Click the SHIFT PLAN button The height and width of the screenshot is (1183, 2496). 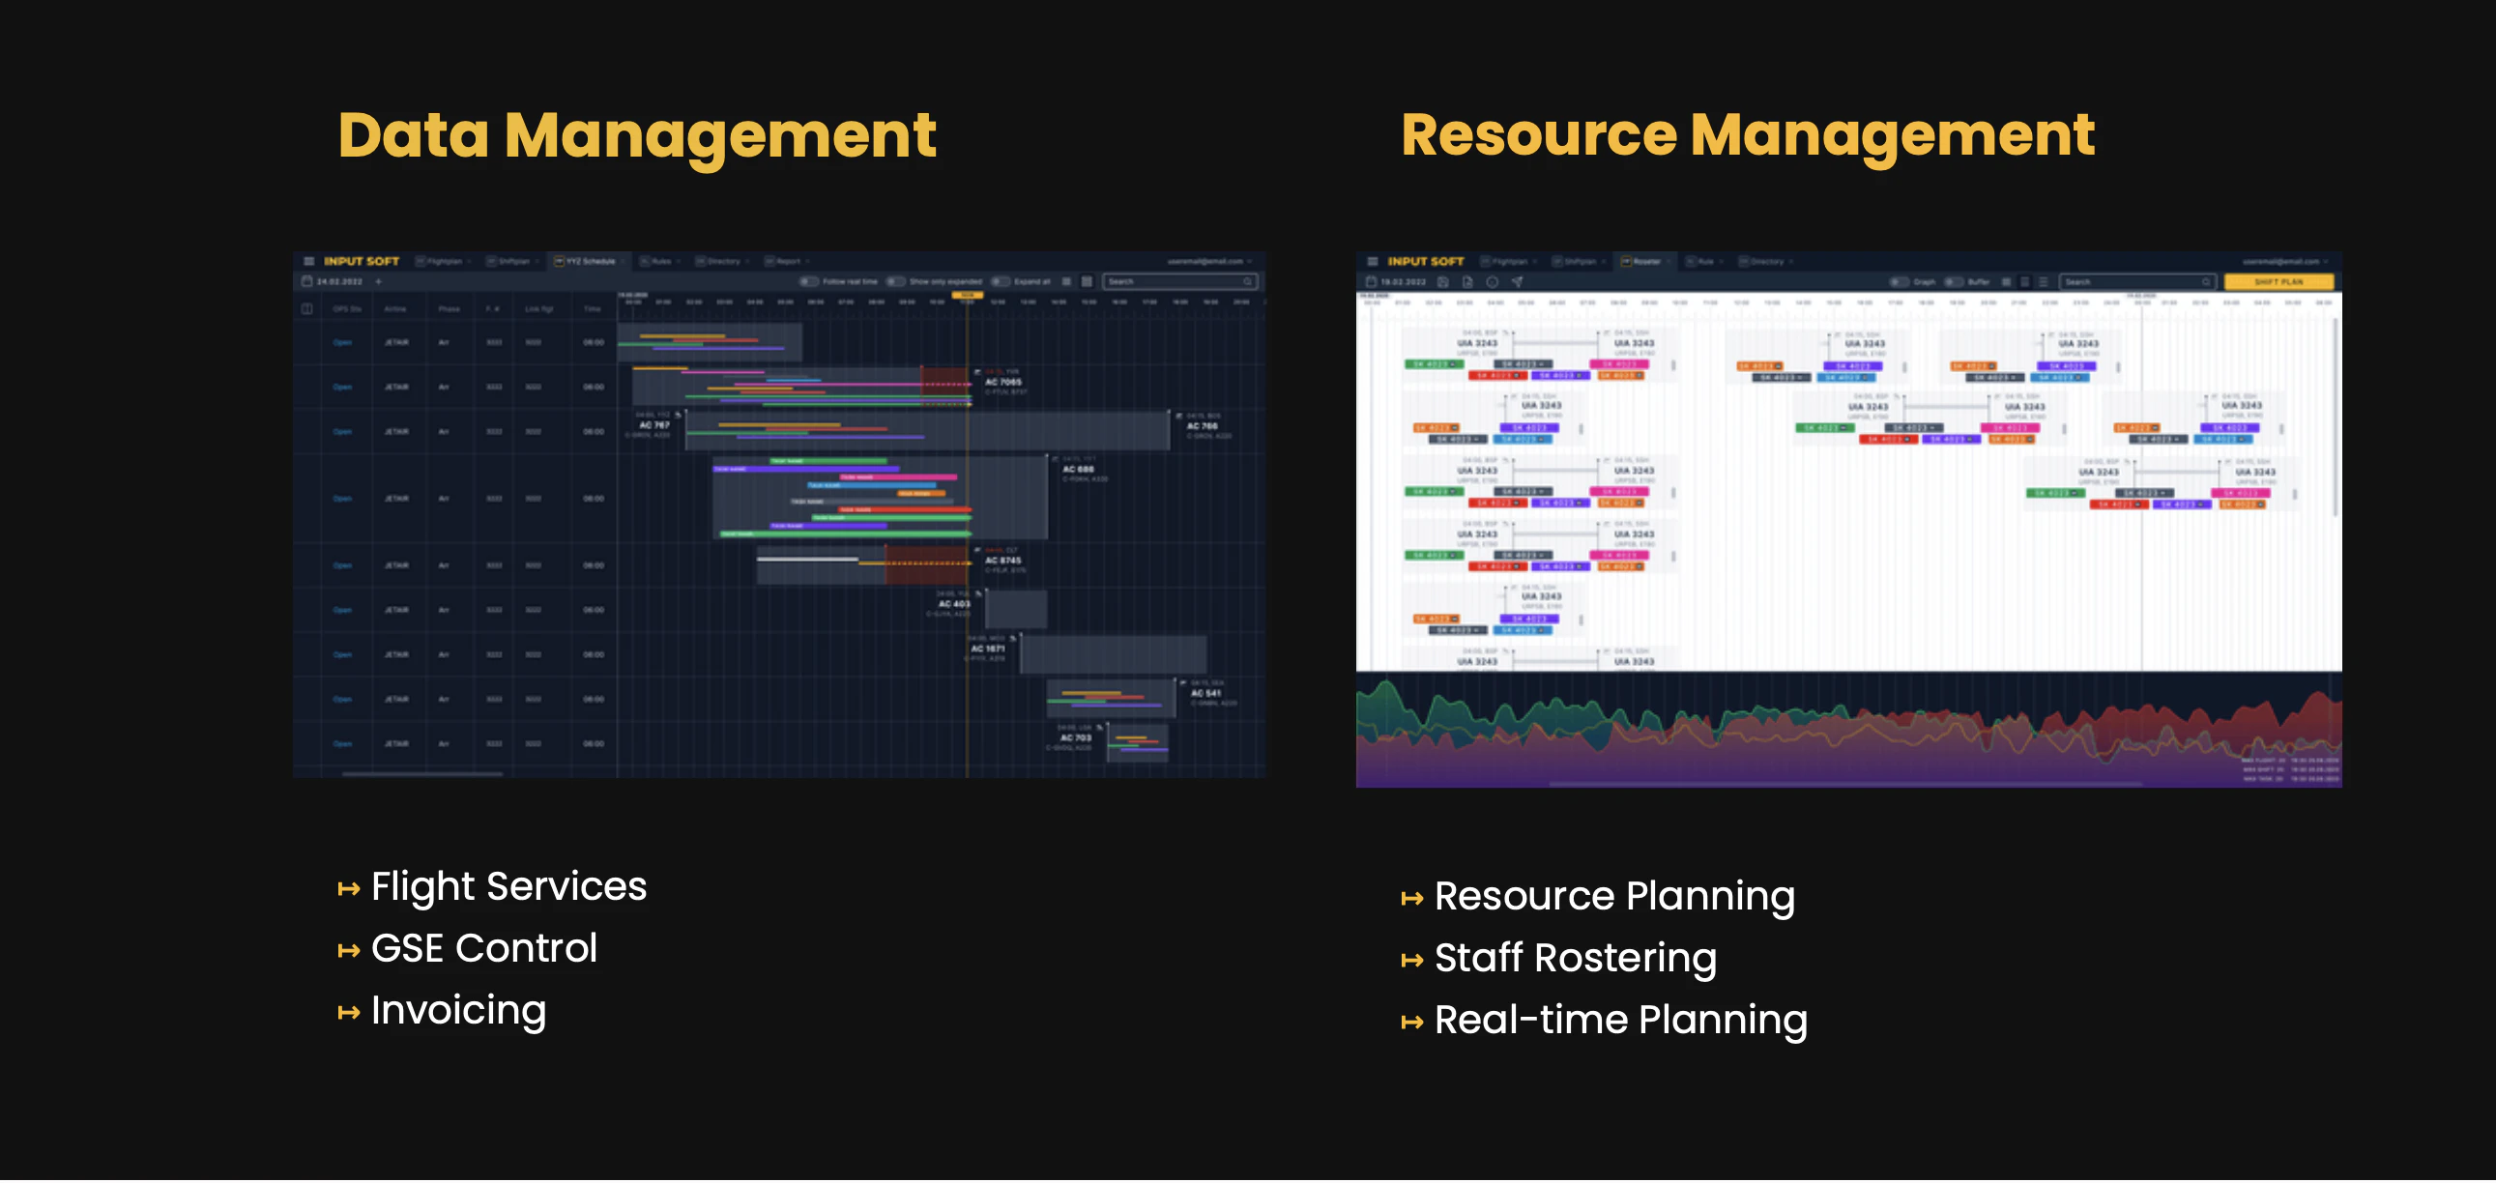(x=2278, y=282)
